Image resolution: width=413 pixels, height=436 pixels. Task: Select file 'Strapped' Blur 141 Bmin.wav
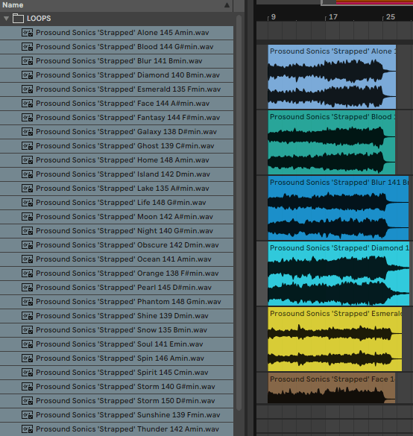116,61
